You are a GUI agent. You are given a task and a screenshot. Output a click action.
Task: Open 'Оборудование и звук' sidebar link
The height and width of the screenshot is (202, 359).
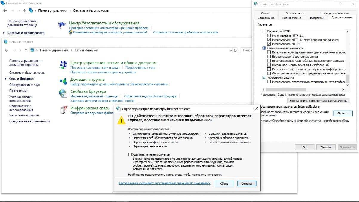[24, 85]
